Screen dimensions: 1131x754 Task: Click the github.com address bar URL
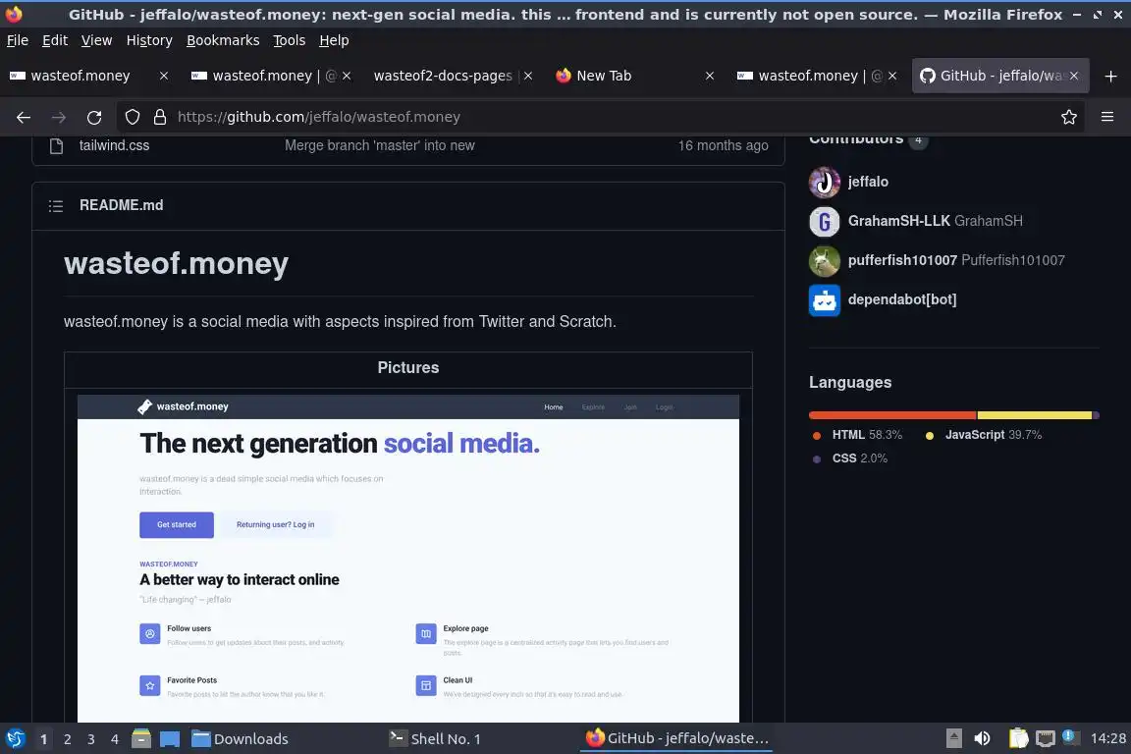click(319, 117)
